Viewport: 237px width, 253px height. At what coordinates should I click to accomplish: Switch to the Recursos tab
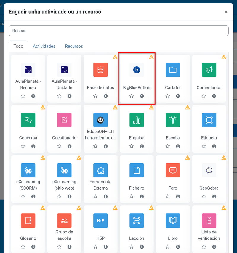[74, 46]
